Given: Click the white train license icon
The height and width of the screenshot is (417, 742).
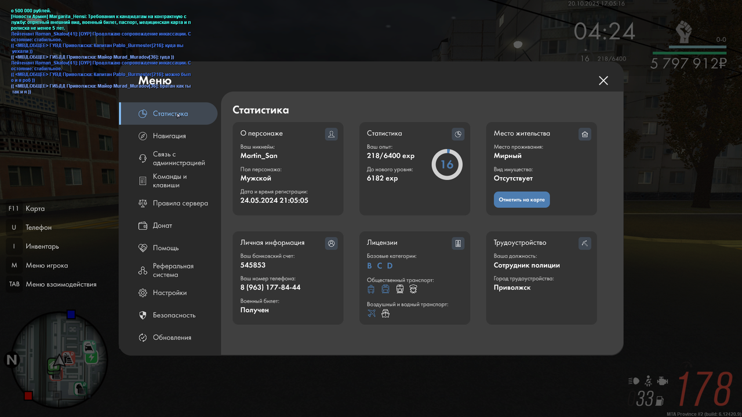Looking at the screenshot, I should tap(400, 289).
